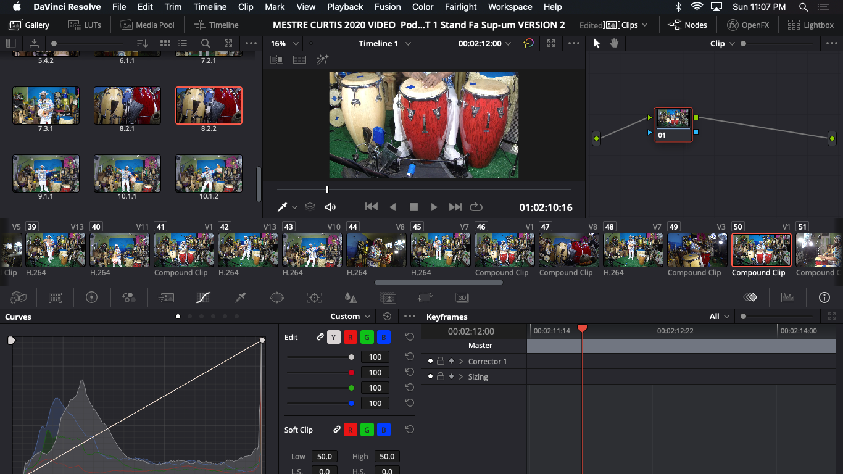Expand the Corrector 1 keyframe track
Image resolution: width=843 pixels, height=474 pixels.
[x=461, y=361]
